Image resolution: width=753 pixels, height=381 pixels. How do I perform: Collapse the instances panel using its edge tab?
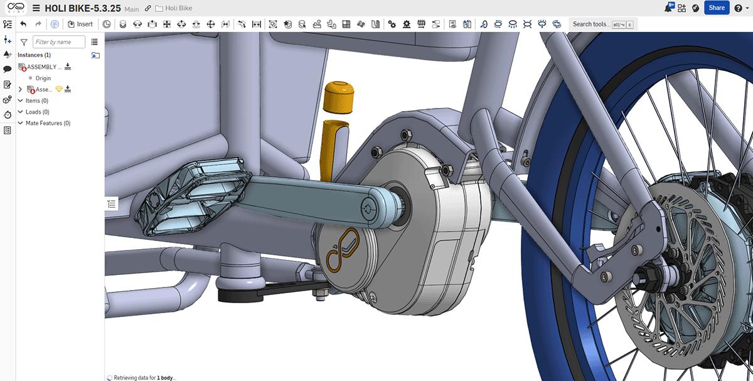pyautogui.click(x=112, y=203)
